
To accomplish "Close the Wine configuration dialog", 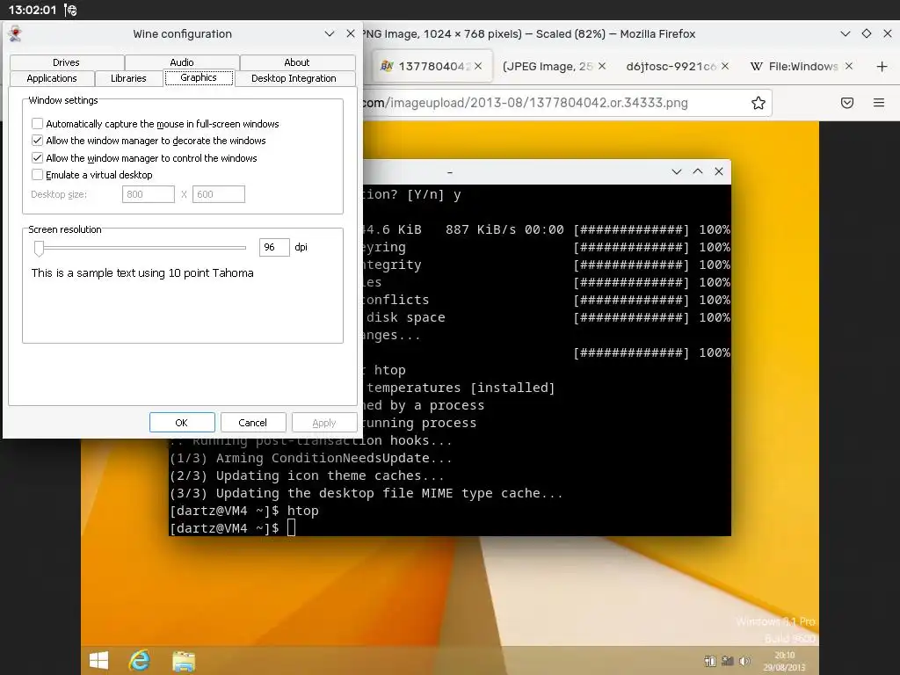I will tap(351, 34).
